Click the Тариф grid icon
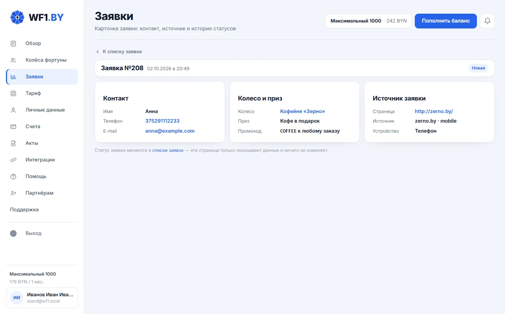Image resolution: width=505 pixels, height=314 pixels. 13,93
